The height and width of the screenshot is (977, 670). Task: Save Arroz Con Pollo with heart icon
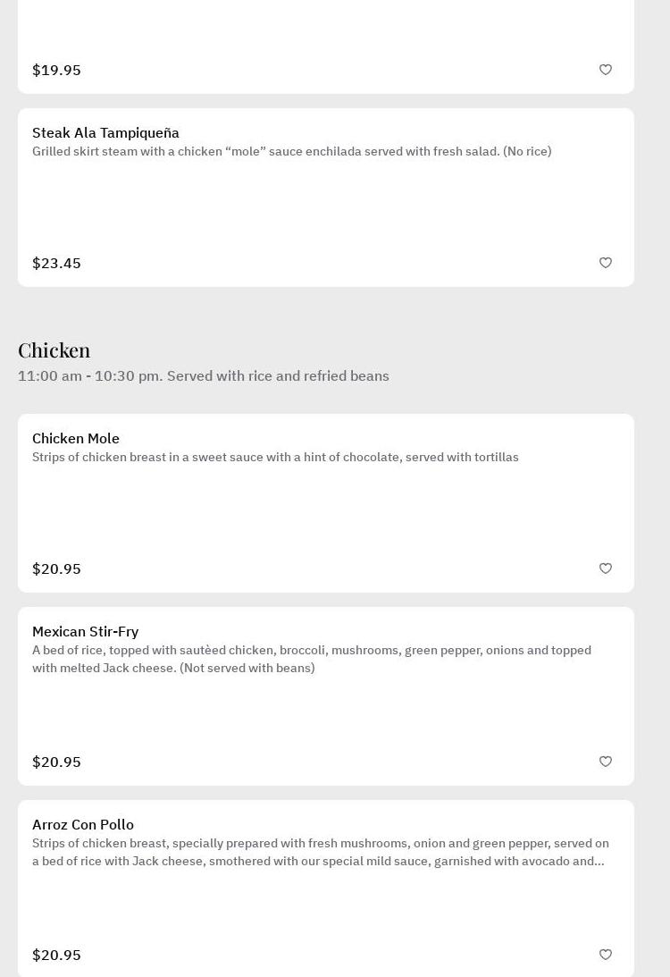tap(606, 955)
